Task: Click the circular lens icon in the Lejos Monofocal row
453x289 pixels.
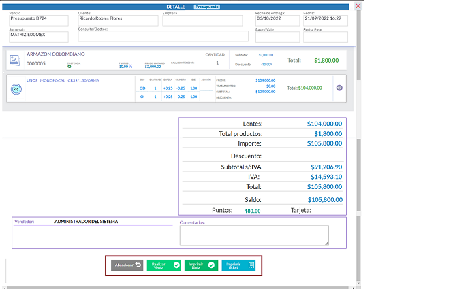Action: [16, 89]
